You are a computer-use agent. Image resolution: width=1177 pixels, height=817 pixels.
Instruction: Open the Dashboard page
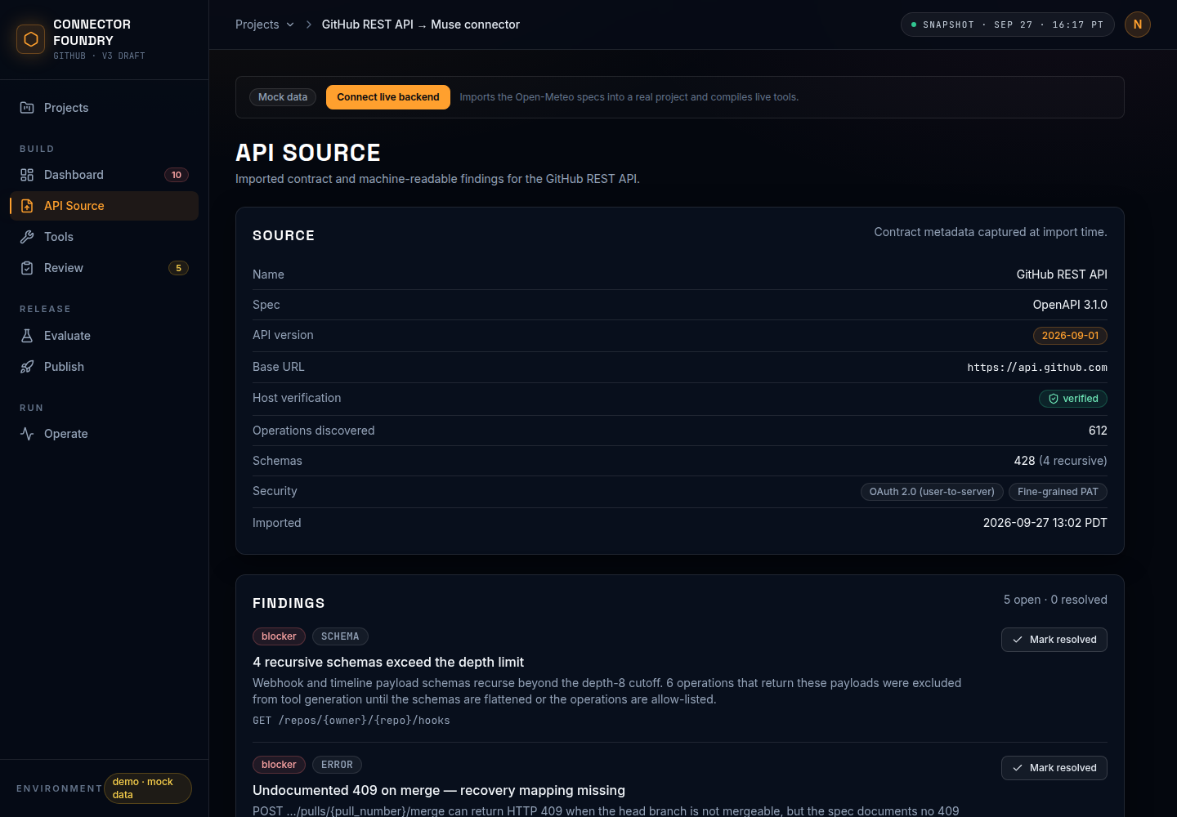coord(105,175)
